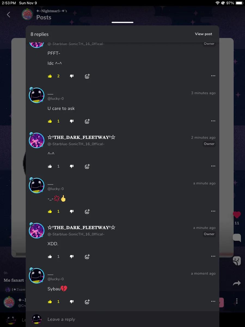Share the post with the arrow icon
245x327 pixels.
point(237,283)
